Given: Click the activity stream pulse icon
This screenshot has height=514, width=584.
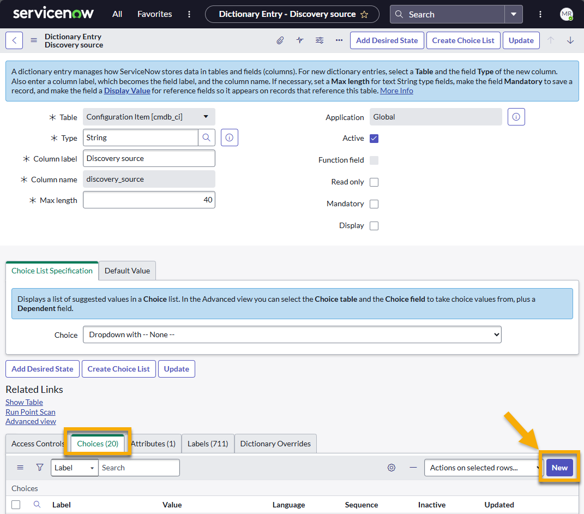Looking at the screenshot, I should coord(300,40).
